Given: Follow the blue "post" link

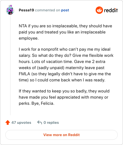Looking at the screenshot, I should 65,10.
